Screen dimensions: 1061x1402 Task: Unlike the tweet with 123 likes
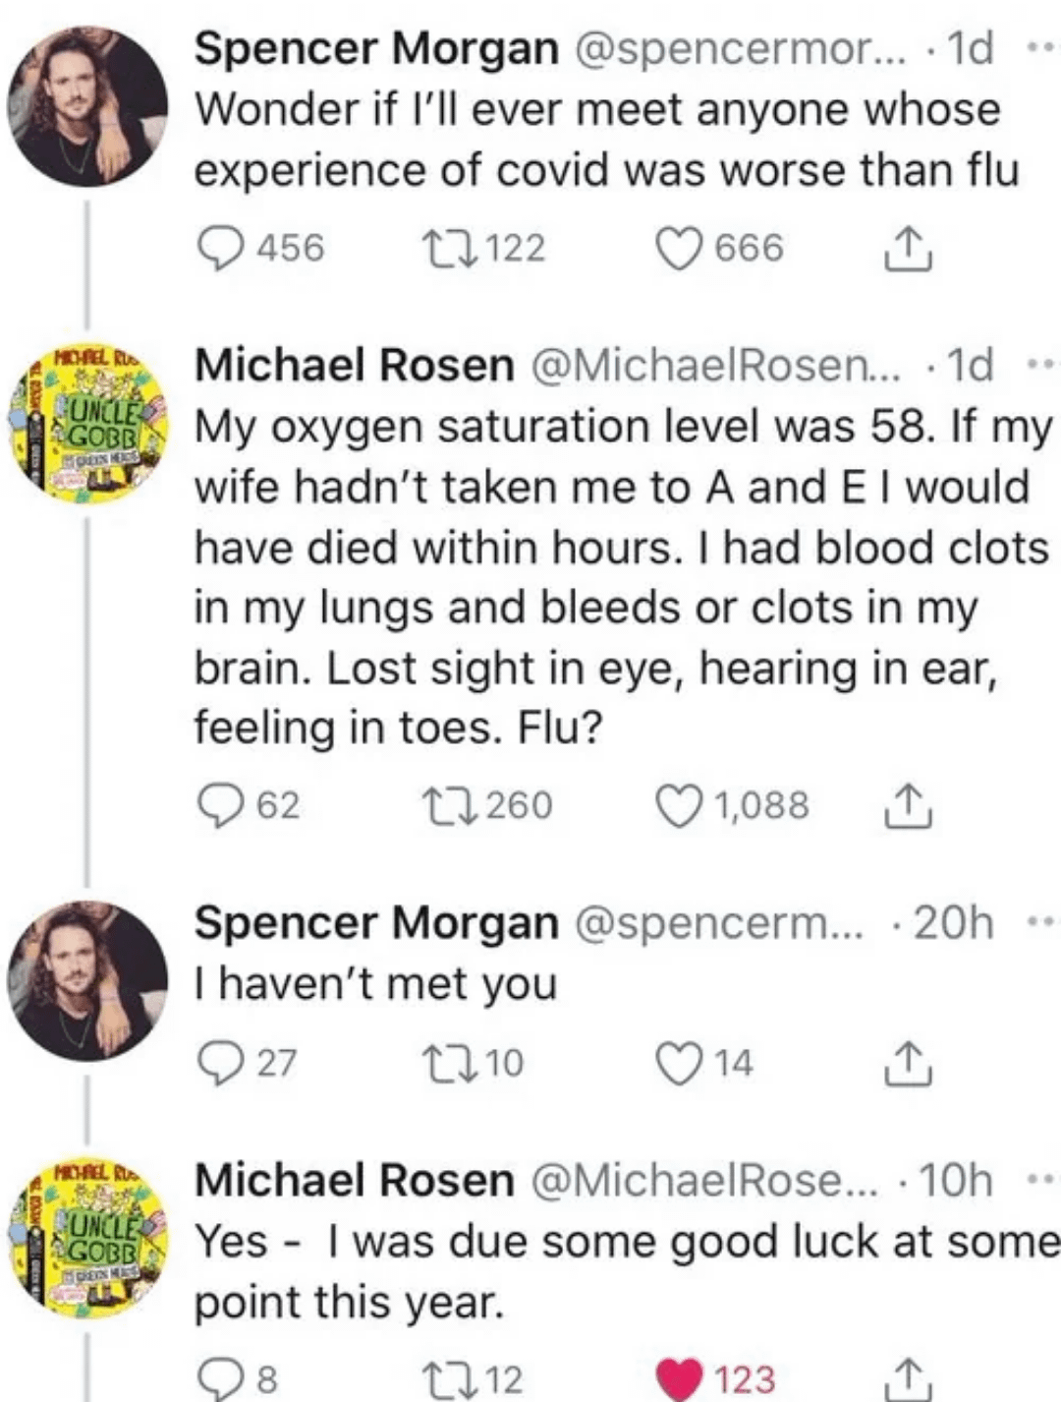680,1378
